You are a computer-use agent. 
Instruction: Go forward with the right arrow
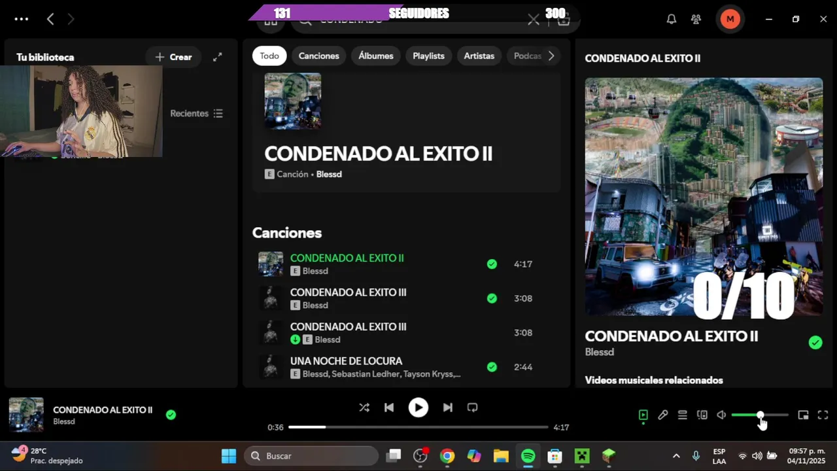click(x=71, y=19)
